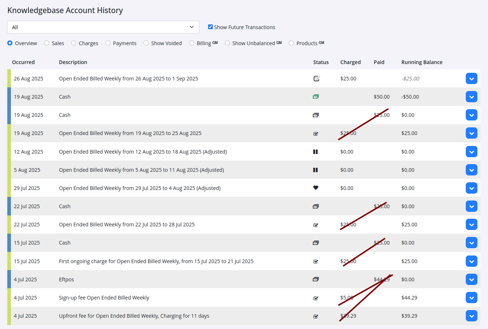Expand actions for the 19 Aug $25.00 Cash payment row
Image resolution: width=488 pixels, height=329 pixels.
[472, 115]
